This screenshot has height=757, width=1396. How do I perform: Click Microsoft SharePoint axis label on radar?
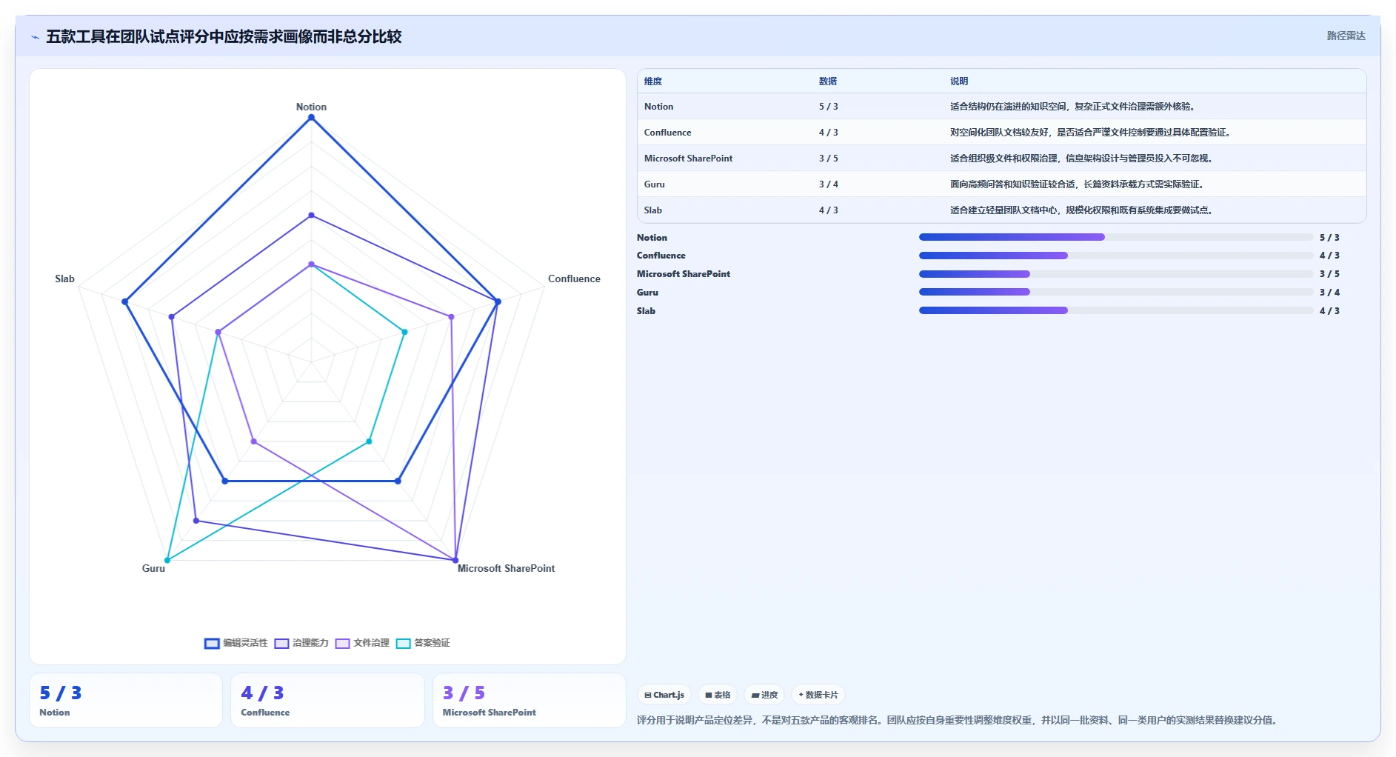pos(506,568)
